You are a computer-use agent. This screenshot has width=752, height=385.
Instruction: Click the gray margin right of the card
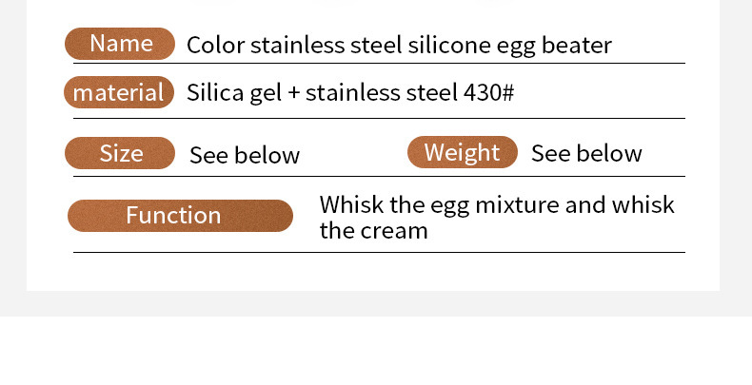(x=736, y=143)
